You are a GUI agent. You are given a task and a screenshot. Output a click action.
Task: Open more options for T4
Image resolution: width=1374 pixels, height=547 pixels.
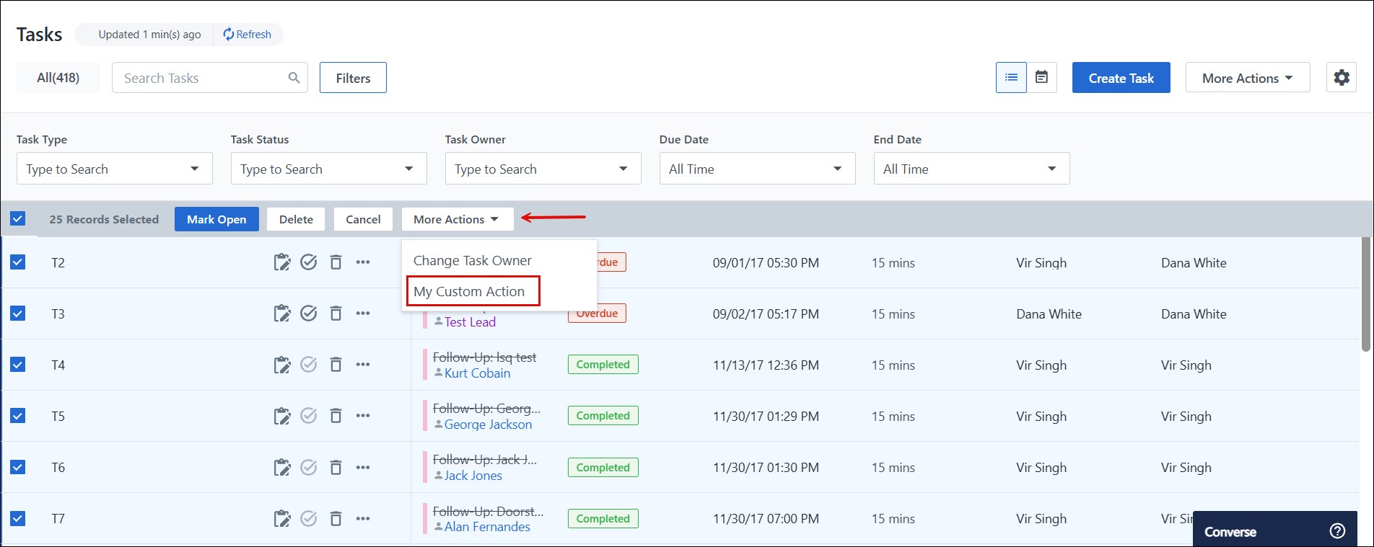coord(363,365)
